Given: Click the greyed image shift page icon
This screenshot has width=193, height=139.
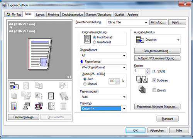Looking at the screenshot, I should (x=26, y=86).
